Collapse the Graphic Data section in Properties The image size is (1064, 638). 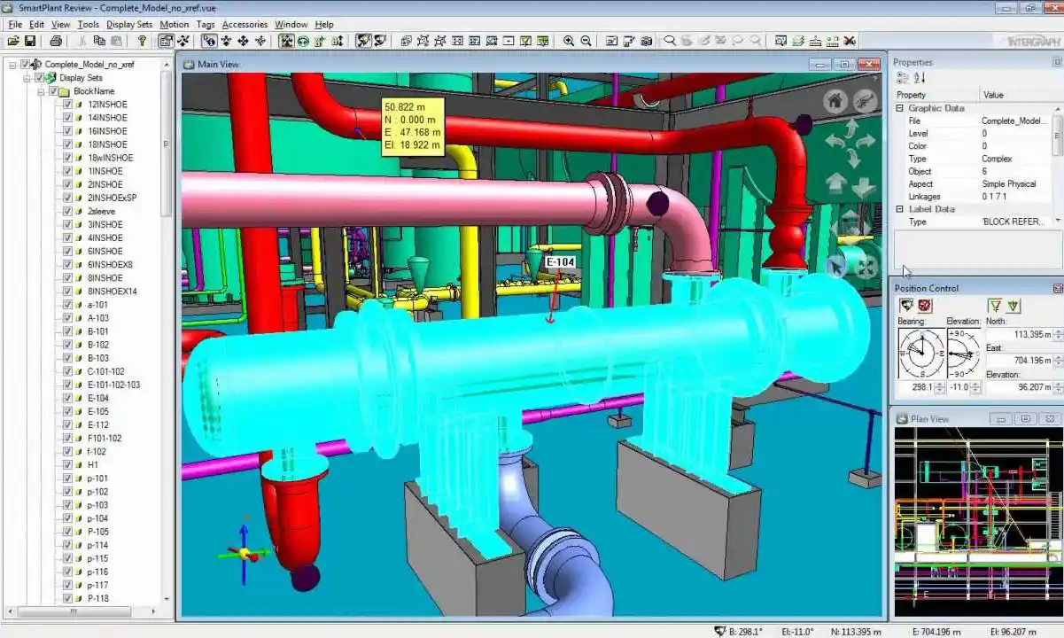coord(898,107)
